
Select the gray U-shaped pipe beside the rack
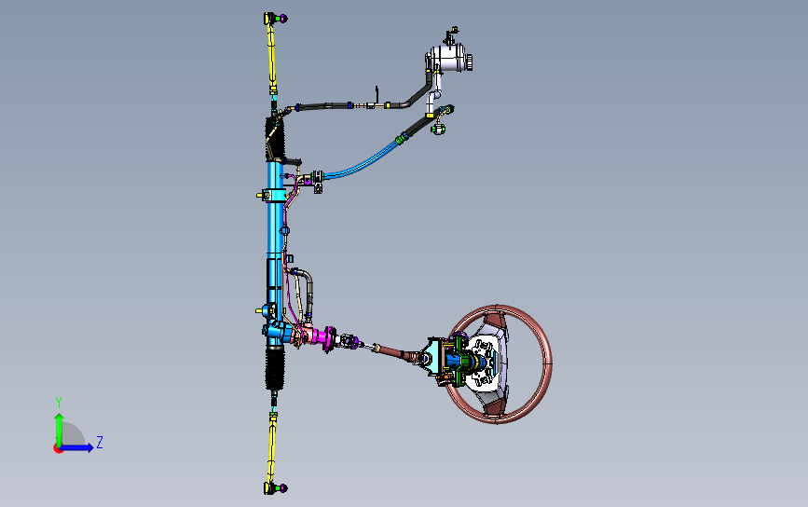pyautogui.click(x=308, y=292)
